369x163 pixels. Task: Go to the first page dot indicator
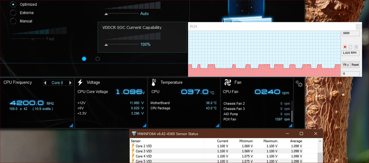click(x=84, y=59)
